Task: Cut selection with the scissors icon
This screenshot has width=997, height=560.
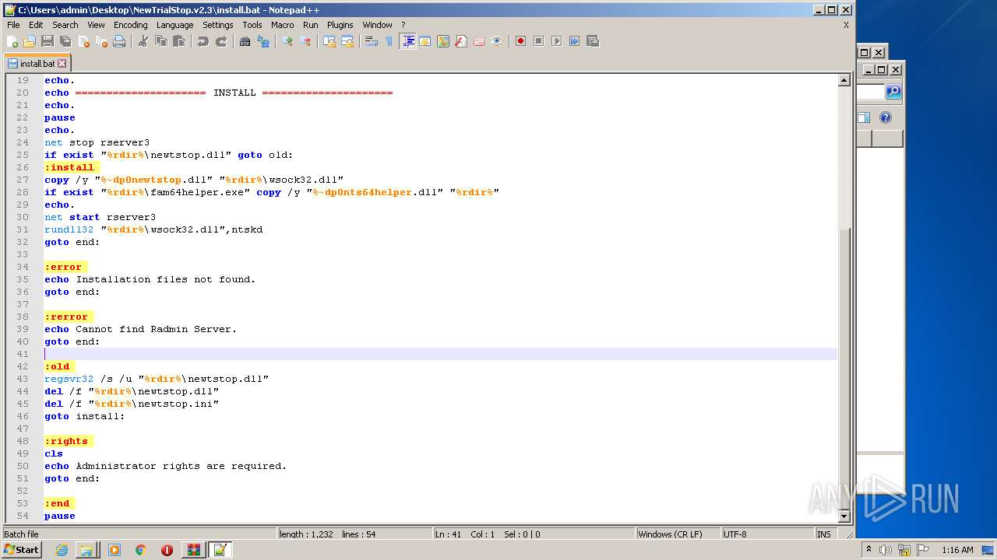Action: point(143,41)
